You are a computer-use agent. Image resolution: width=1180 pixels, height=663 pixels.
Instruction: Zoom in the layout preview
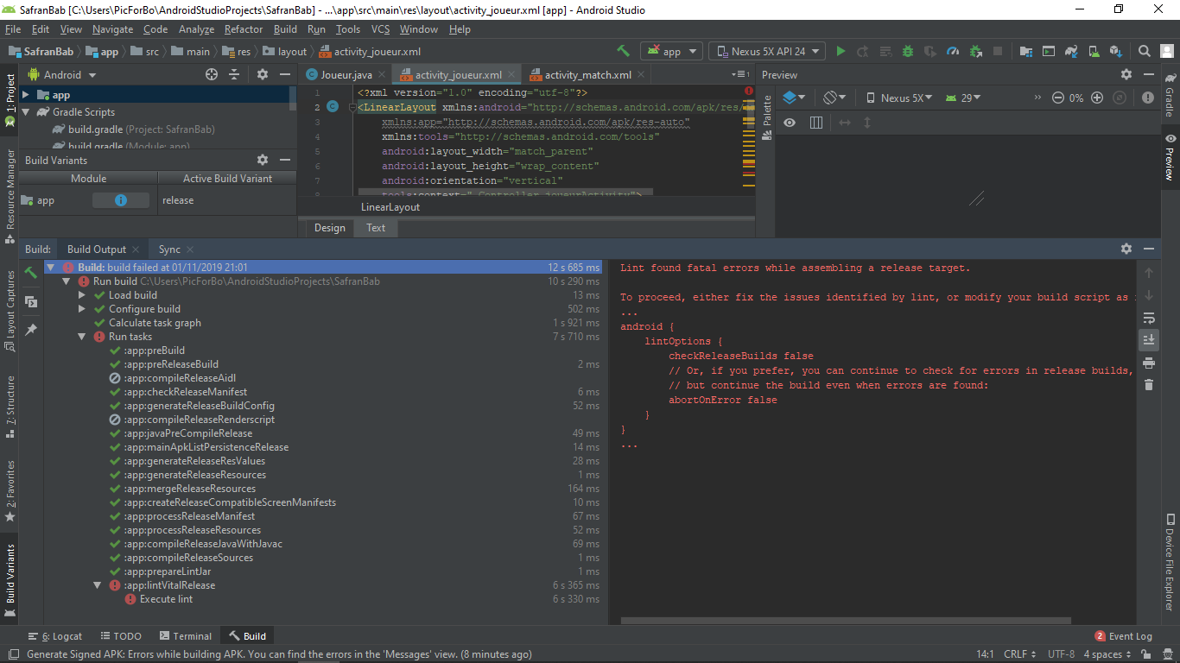pyautogui.click(x=1097, y=98)
